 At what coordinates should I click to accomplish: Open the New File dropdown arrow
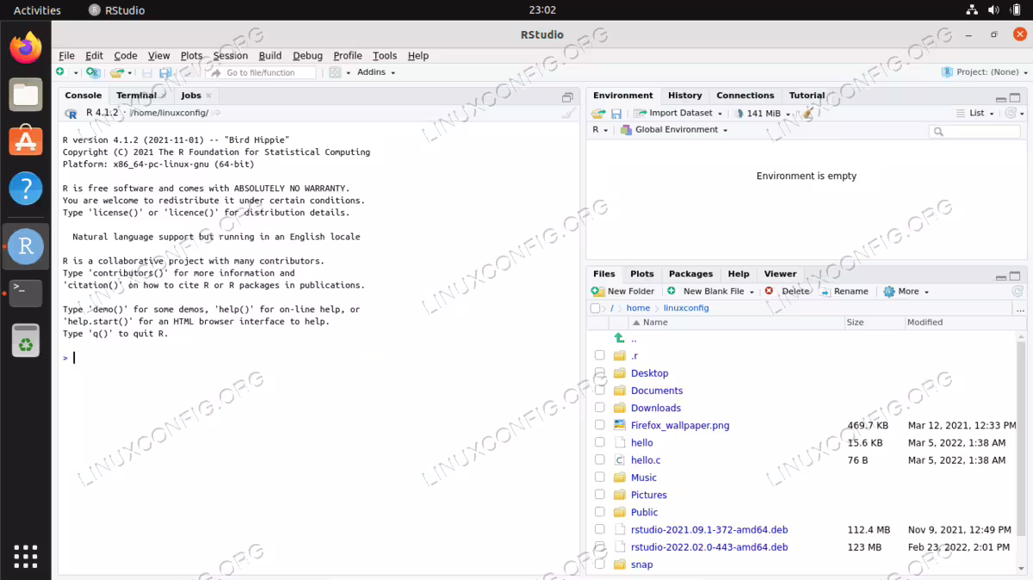click(x=76, y=73)
